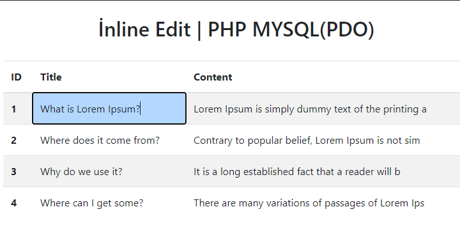Click the Content column header
This screenshot has height=246, width=460.
pyautogui.click(x=213, y=77)
